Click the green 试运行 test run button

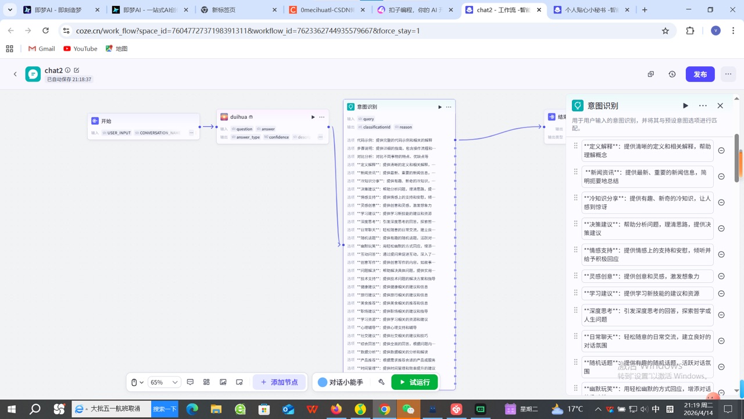tap(414, 382)
